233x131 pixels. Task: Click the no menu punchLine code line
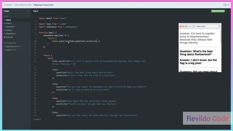(x=87, y=104)
